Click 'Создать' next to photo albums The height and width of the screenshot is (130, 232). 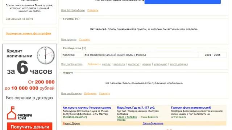pos(93,10)
